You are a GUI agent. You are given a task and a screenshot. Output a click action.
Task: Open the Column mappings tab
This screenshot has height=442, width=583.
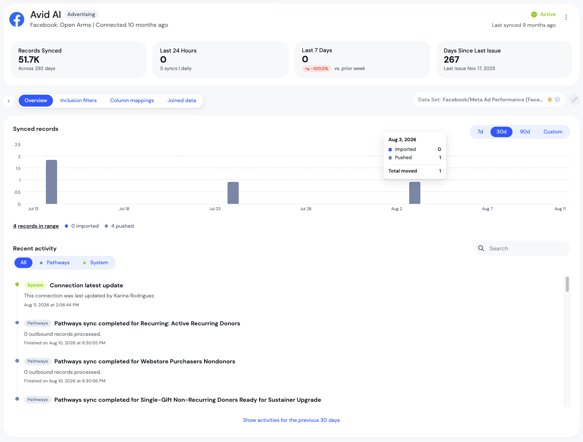point(132,101)
